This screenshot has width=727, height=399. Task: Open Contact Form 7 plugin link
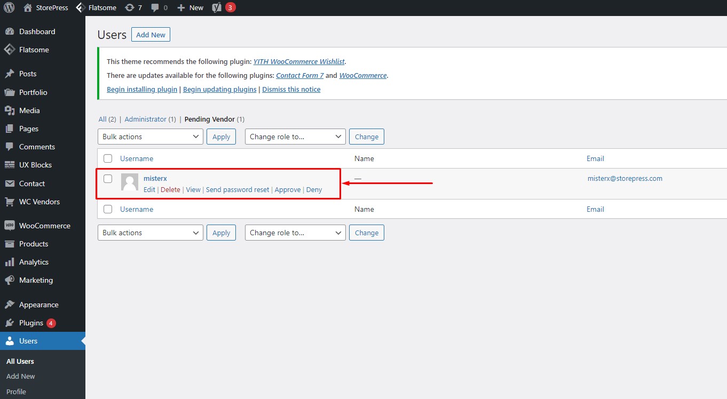300,76
